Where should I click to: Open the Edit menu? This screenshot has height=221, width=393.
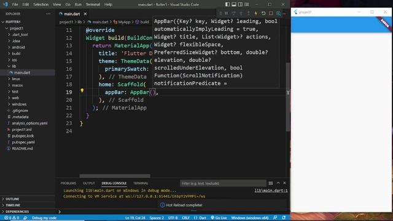tap(25, 4)
